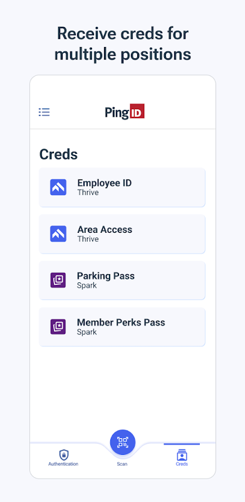
Task: Tap the Thrive icon beside Employee ID
Action: tap(58, 187)
